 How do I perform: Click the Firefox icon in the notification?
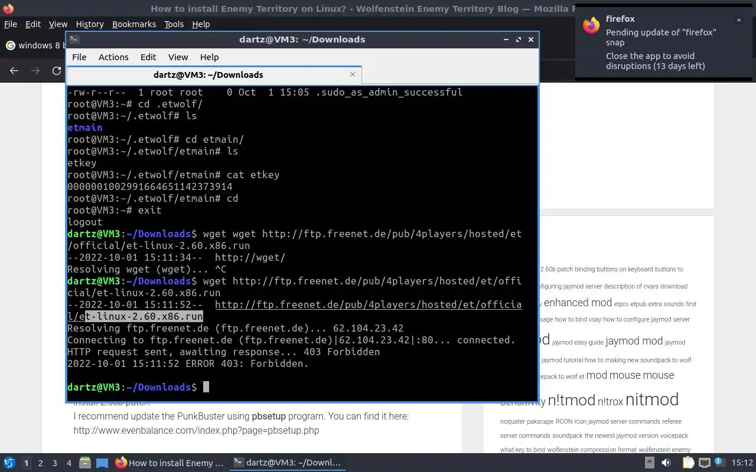tap(591, 25)
